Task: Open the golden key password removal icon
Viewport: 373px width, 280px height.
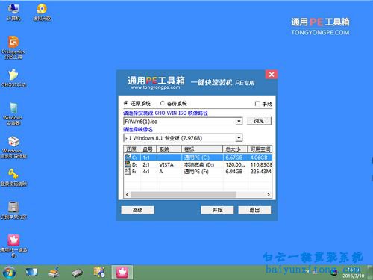Action: pos(13,177)
